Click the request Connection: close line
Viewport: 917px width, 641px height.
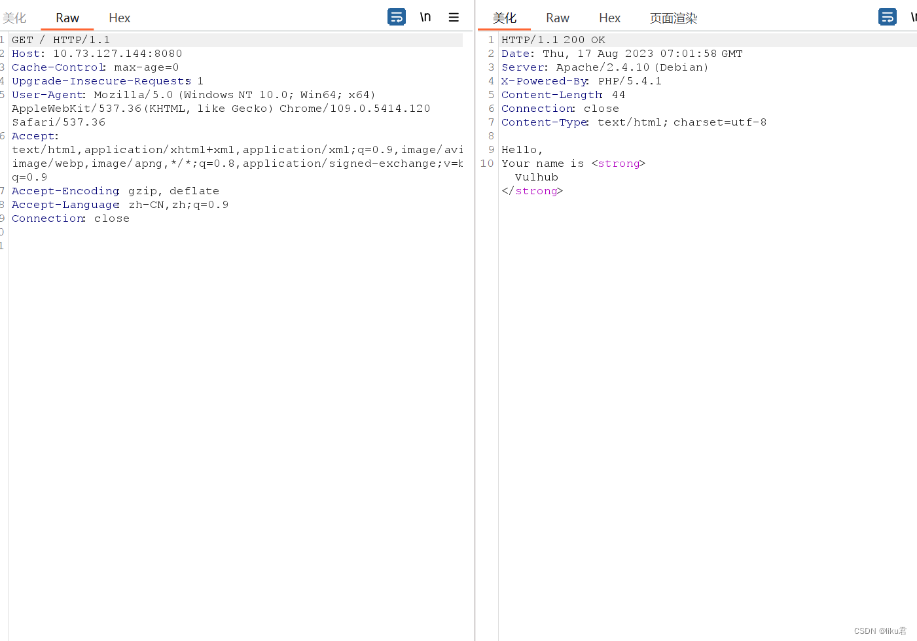[71, 218]
